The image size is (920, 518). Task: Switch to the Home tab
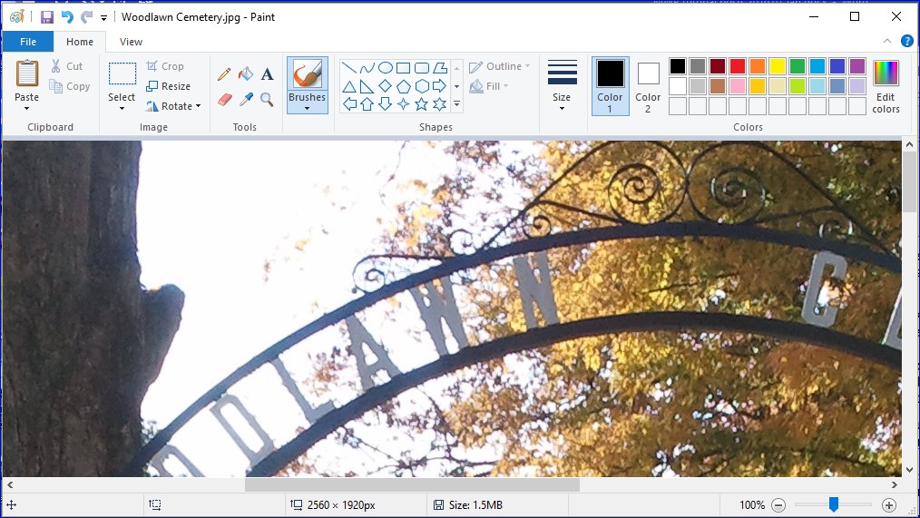[80, 42]
